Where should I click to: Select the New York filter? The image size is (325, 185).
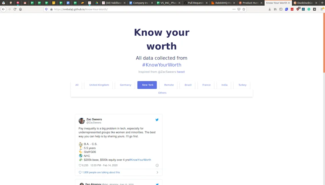(147, 85)
